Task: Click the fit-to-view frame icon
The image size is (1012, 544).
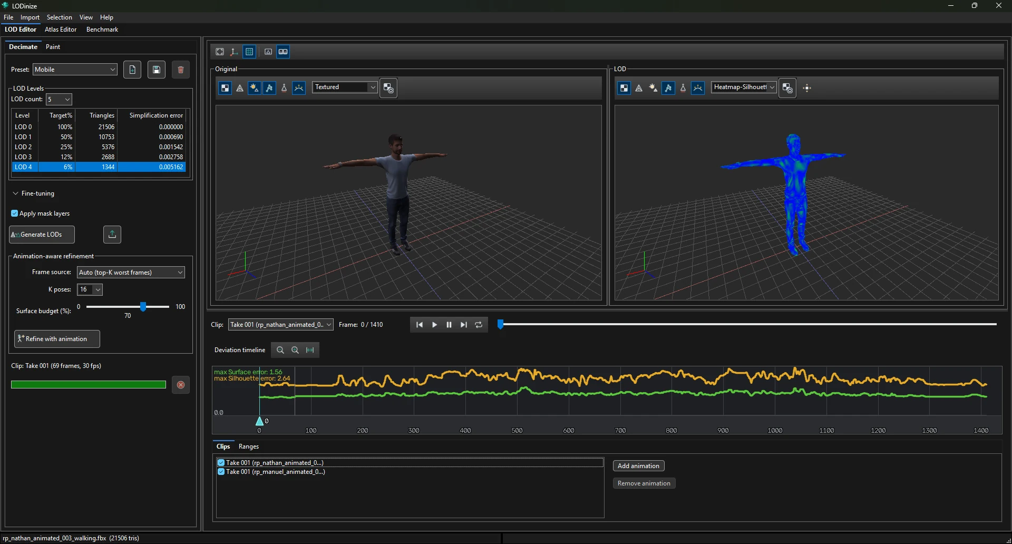Action: click(x=220, y=52)
